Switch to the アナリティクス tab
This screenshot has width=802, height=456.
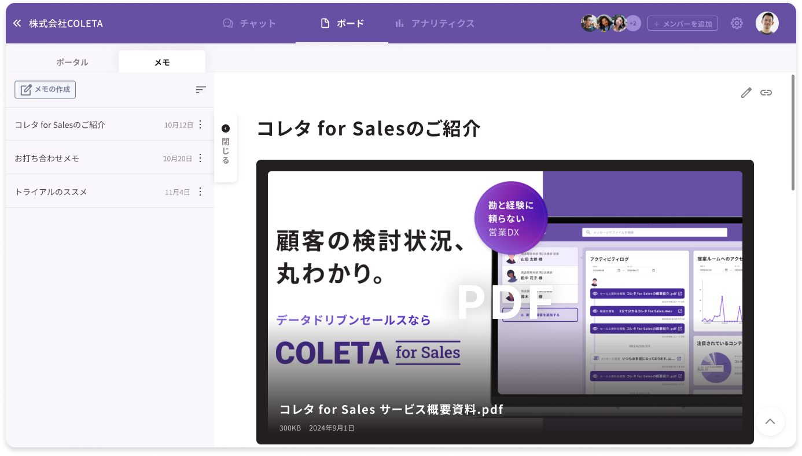tap(435, 23)
